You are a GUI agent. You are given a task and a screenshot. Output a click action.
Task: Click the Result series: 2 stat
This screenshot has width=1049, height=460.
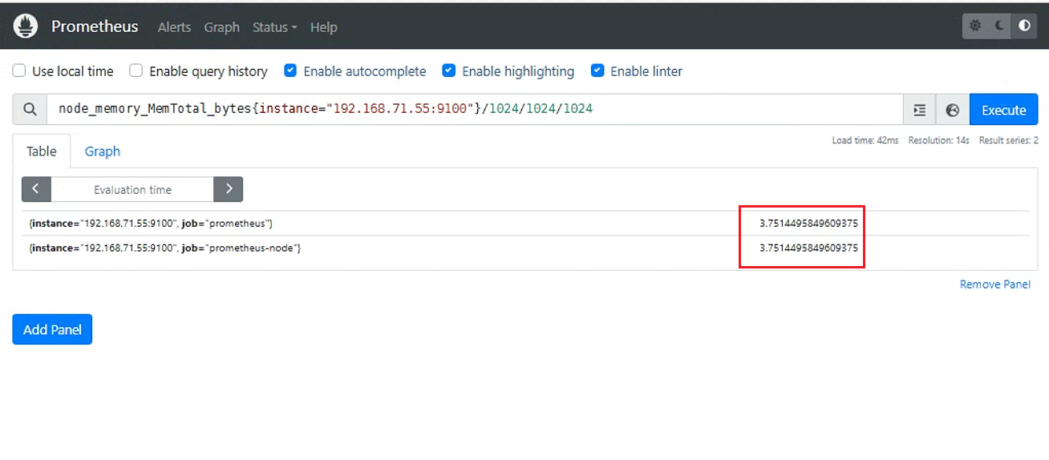pos(1009,140)
